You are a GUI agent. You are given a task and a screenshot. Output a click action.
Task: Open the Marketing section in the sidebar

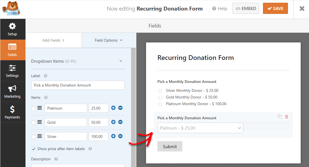pyautogui.click(x=12, y=92)
